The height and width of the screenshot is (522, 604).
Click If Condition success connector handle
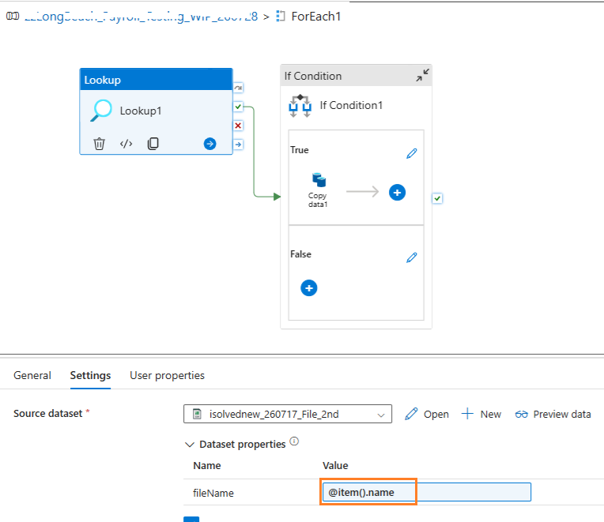[437, 198]
